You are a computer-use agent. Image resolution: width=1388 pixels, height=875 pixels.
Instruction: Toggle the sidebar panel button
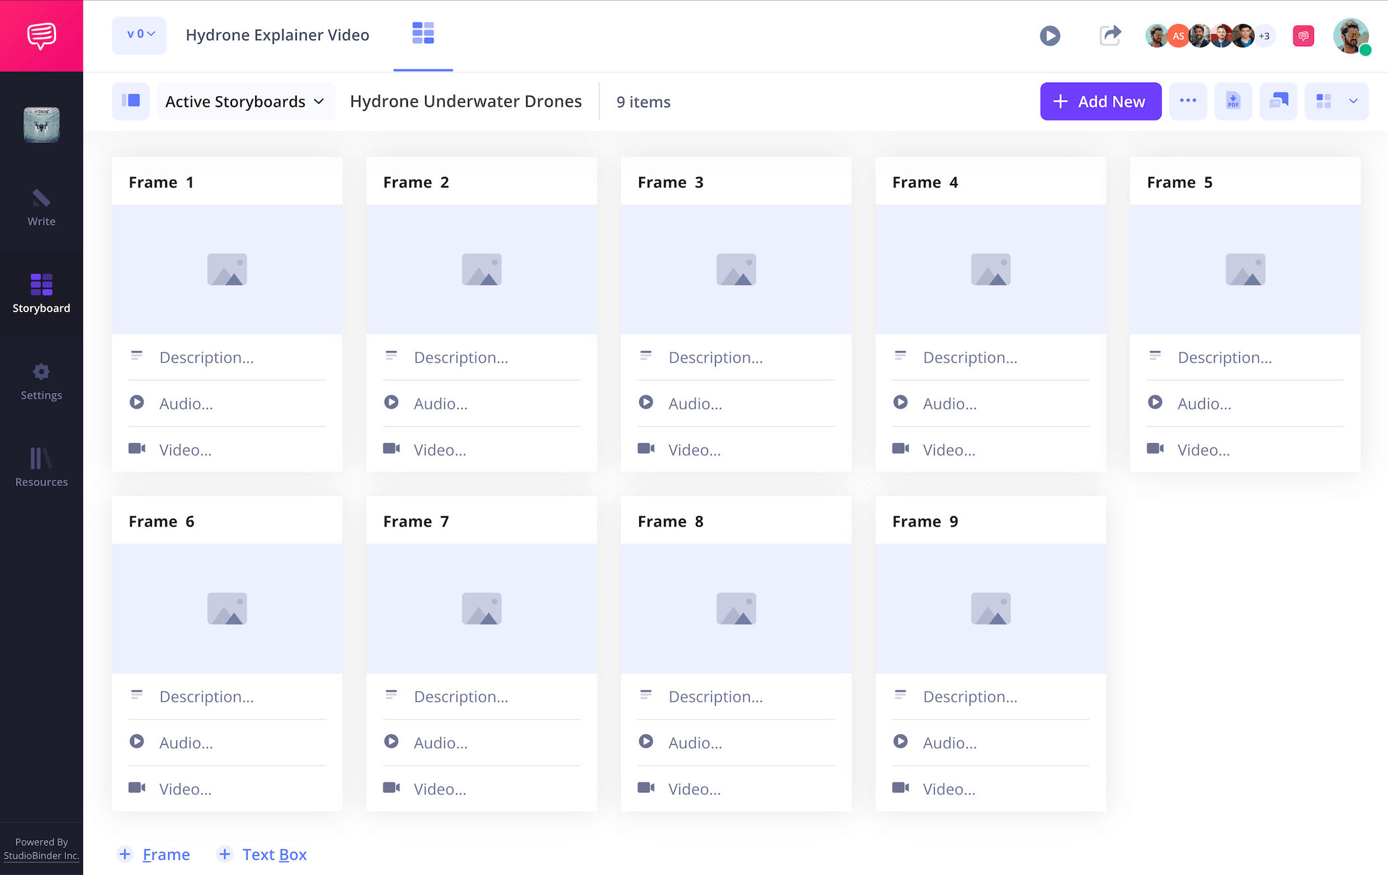point(131,101)
